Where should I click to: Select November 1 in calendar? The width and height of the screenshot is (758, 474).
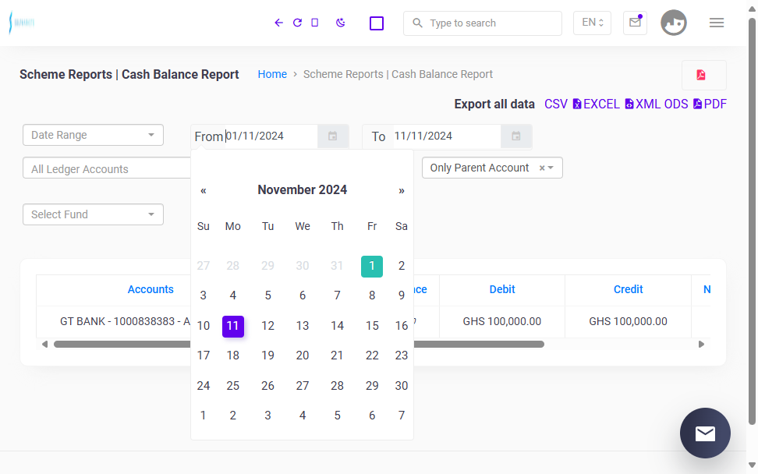click(x=372, y=266)
